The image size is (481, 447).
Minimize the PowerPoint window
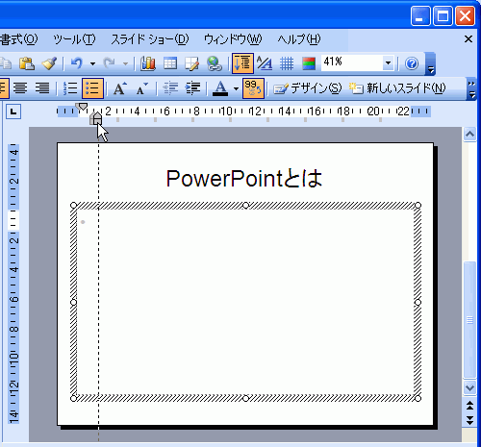(420, 15)
